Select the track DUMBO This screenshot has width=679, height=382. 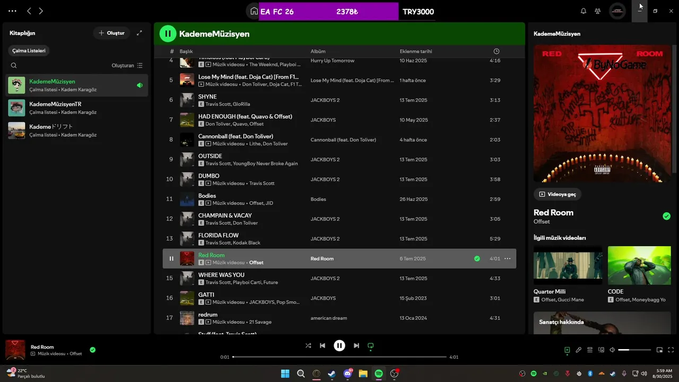pos(339,179)
